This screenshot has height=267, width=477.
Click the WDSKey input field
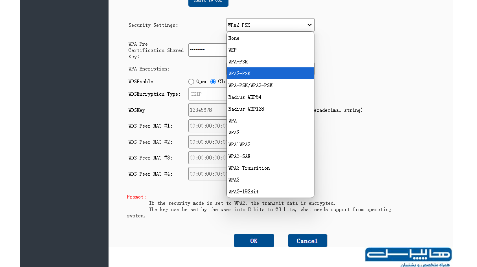click(x=208, y=110)
